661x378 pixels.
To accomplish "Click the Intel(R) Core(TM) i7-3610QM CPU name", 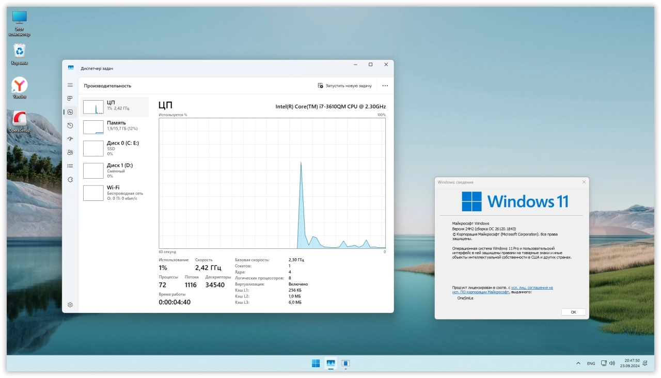I will click(330, 106).
